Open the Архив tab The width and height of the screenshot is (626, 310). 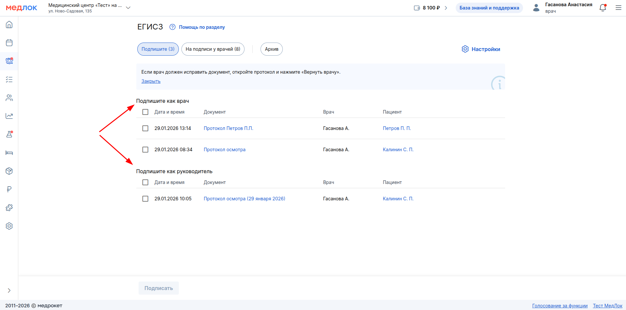[x=271, y=49]
